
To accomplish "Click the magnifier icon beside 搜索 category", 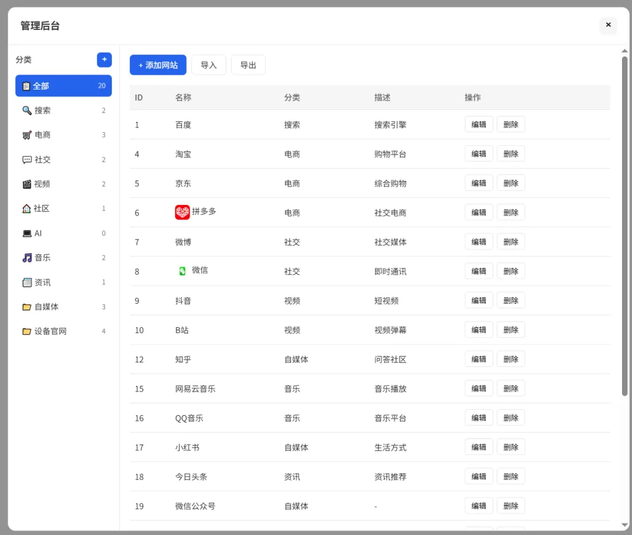I will (26, 111).
